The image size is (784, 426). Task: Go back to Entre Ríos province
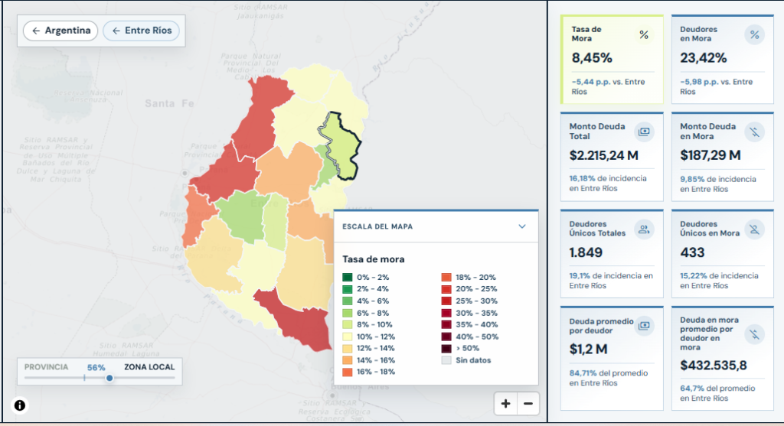(x=142, y=31)
